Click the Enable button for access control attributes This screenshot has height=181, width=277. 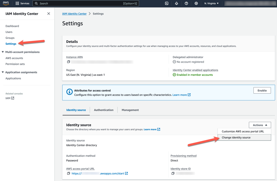(x=262, y=90)
